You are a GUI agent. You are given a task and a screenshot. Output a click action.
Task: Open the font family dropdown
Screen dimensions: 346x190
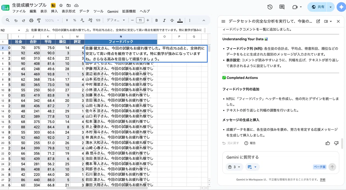pos(116,20)
